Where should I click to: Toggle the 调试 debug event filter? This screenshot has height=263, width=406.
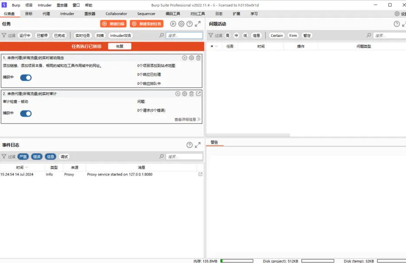pos(64,156)
